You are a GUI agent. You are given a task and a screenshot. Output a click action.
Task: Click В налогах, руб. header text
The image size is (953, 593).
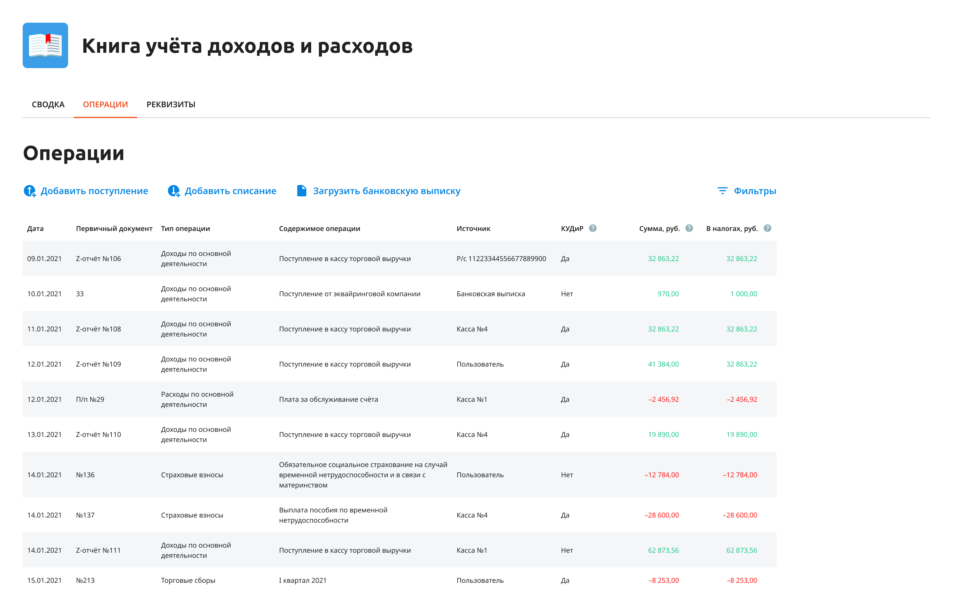(732, 229)
